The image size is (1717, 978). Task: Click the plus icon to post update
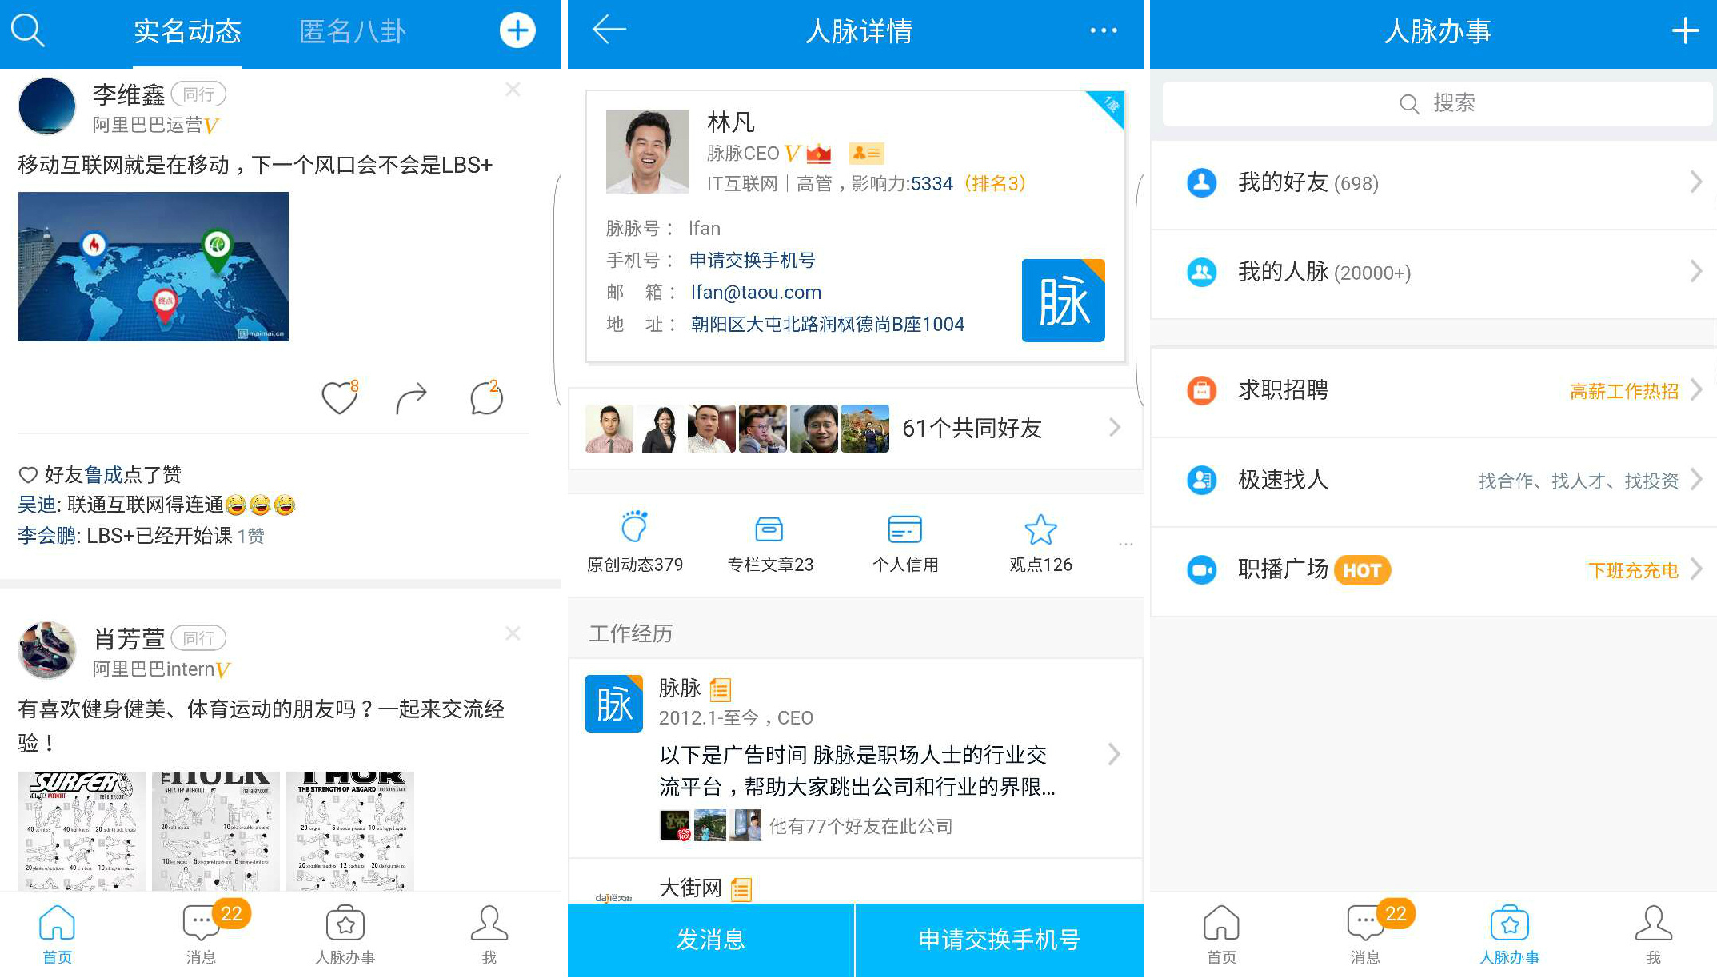click(x=517, y=31)
